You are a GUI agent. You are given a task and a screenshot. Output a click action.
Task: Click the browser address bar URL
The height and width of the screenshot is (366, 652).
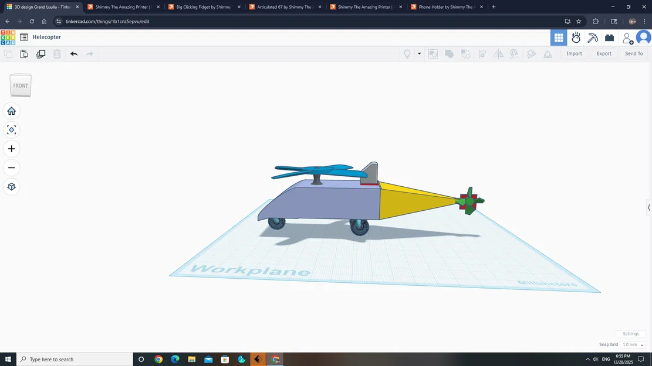coord(107,21)
